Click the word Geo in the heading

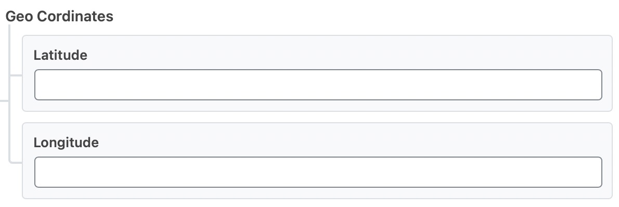[19, 16]
